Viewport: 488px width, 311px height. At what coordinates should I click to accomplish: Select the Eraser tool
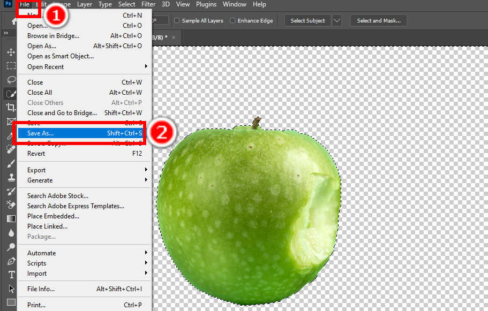11,204
